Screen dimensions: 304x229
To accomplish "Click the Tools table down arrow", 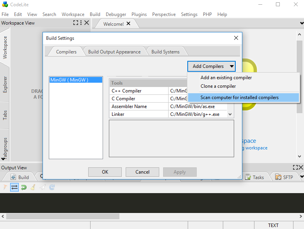I will pyautogui.click(x=230, y=114).
